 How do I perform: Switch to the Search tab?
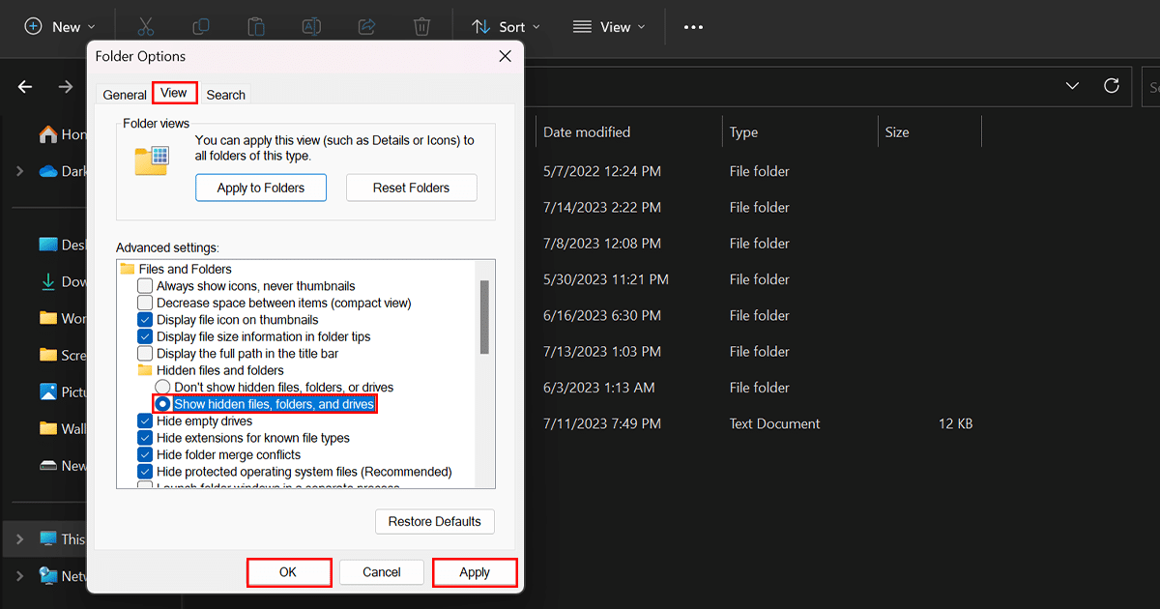pos(225,94)
